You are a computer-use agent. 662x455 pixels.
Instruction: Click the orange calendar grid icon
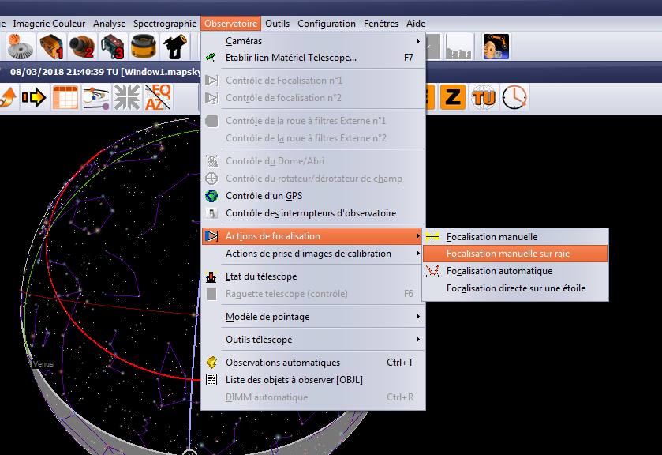(x=65, y=97)
